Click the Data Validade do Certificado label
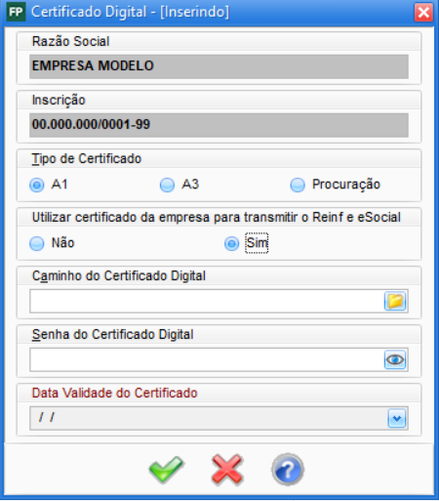 (114, 393)
